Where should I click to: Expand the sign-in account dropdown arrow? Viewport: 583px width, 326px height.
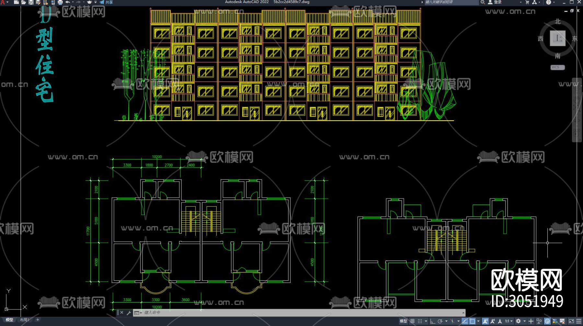[x=520, y=2]
